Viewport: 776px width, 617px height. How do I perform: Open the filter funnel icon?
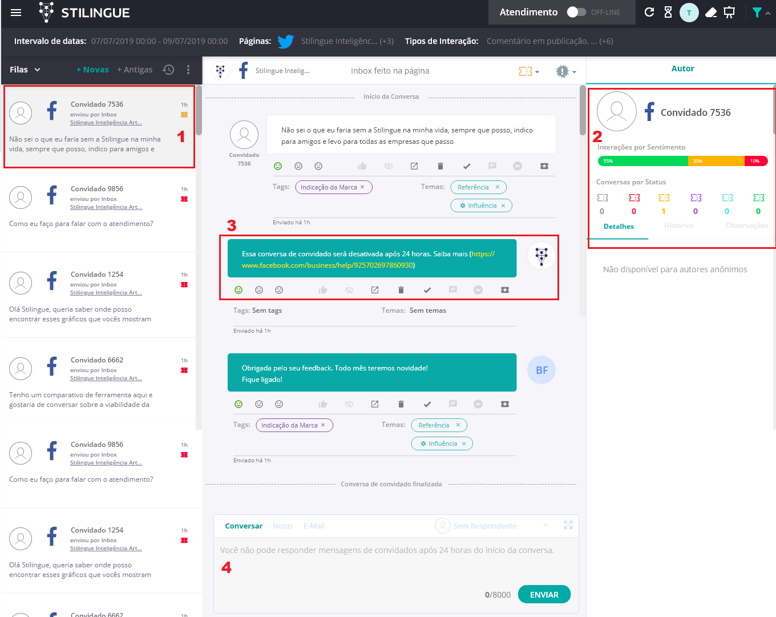(x=757, y=13)
